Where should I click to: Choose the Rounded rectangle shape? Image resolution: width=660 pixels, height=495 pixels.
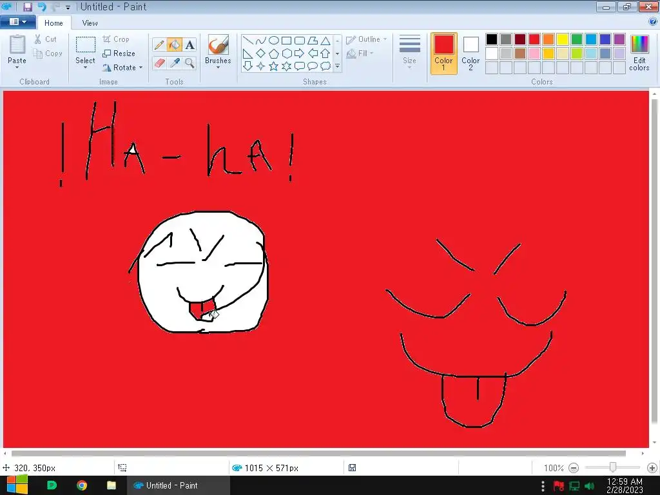pyautogui.click(x=300, y=41)
